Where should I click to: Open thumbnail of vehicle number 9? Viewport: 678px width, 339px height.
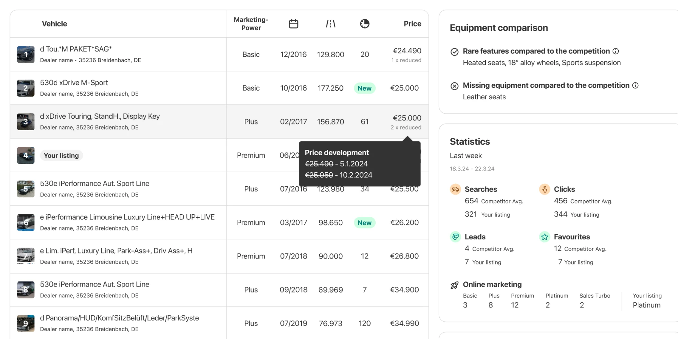click(26, 323)
